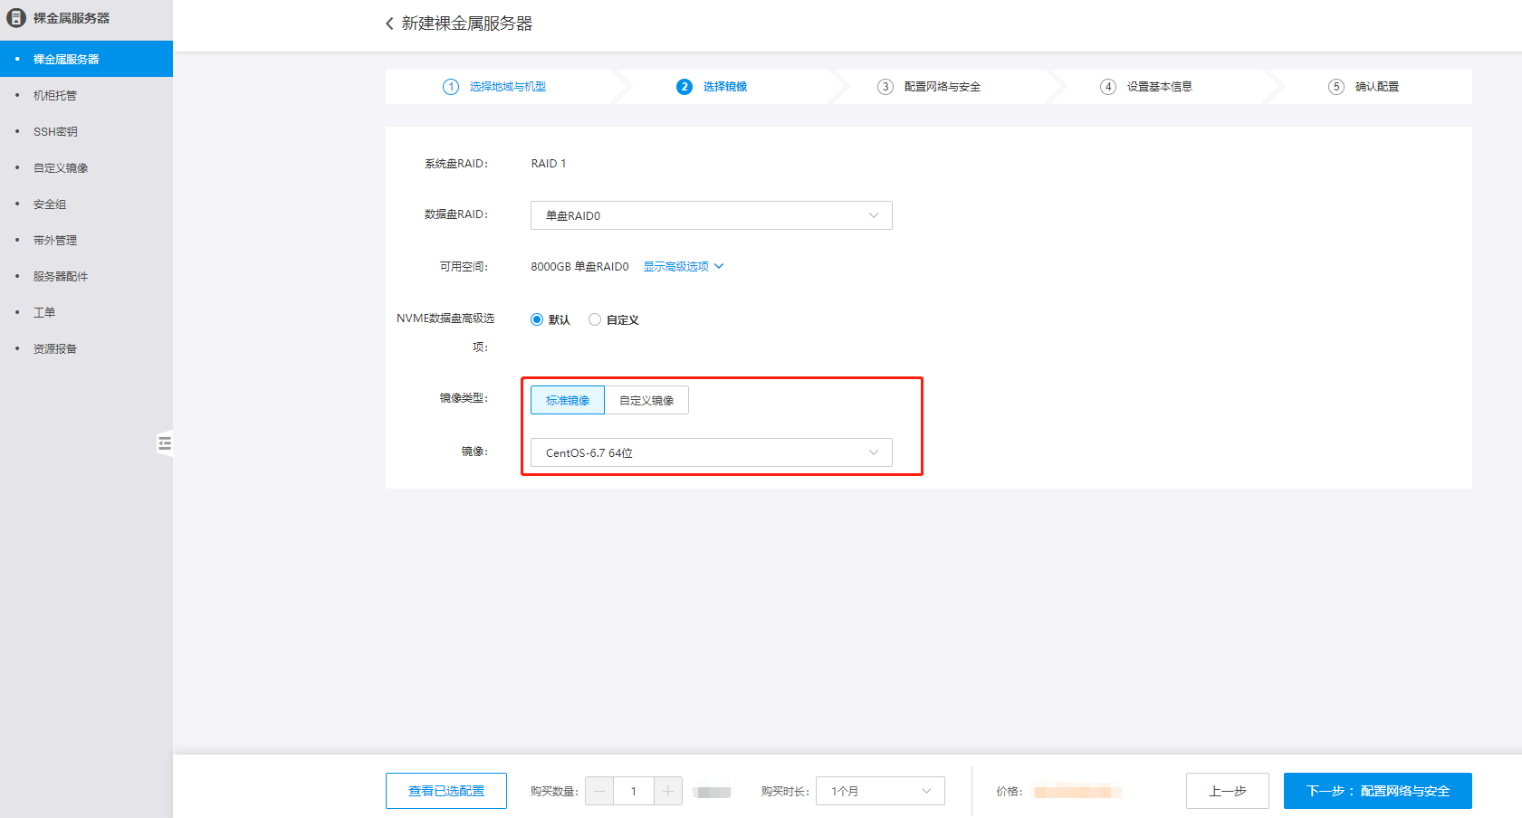
Task: Click the 8000GB 单盘RAID0 available space text
Action: point(579,267)
